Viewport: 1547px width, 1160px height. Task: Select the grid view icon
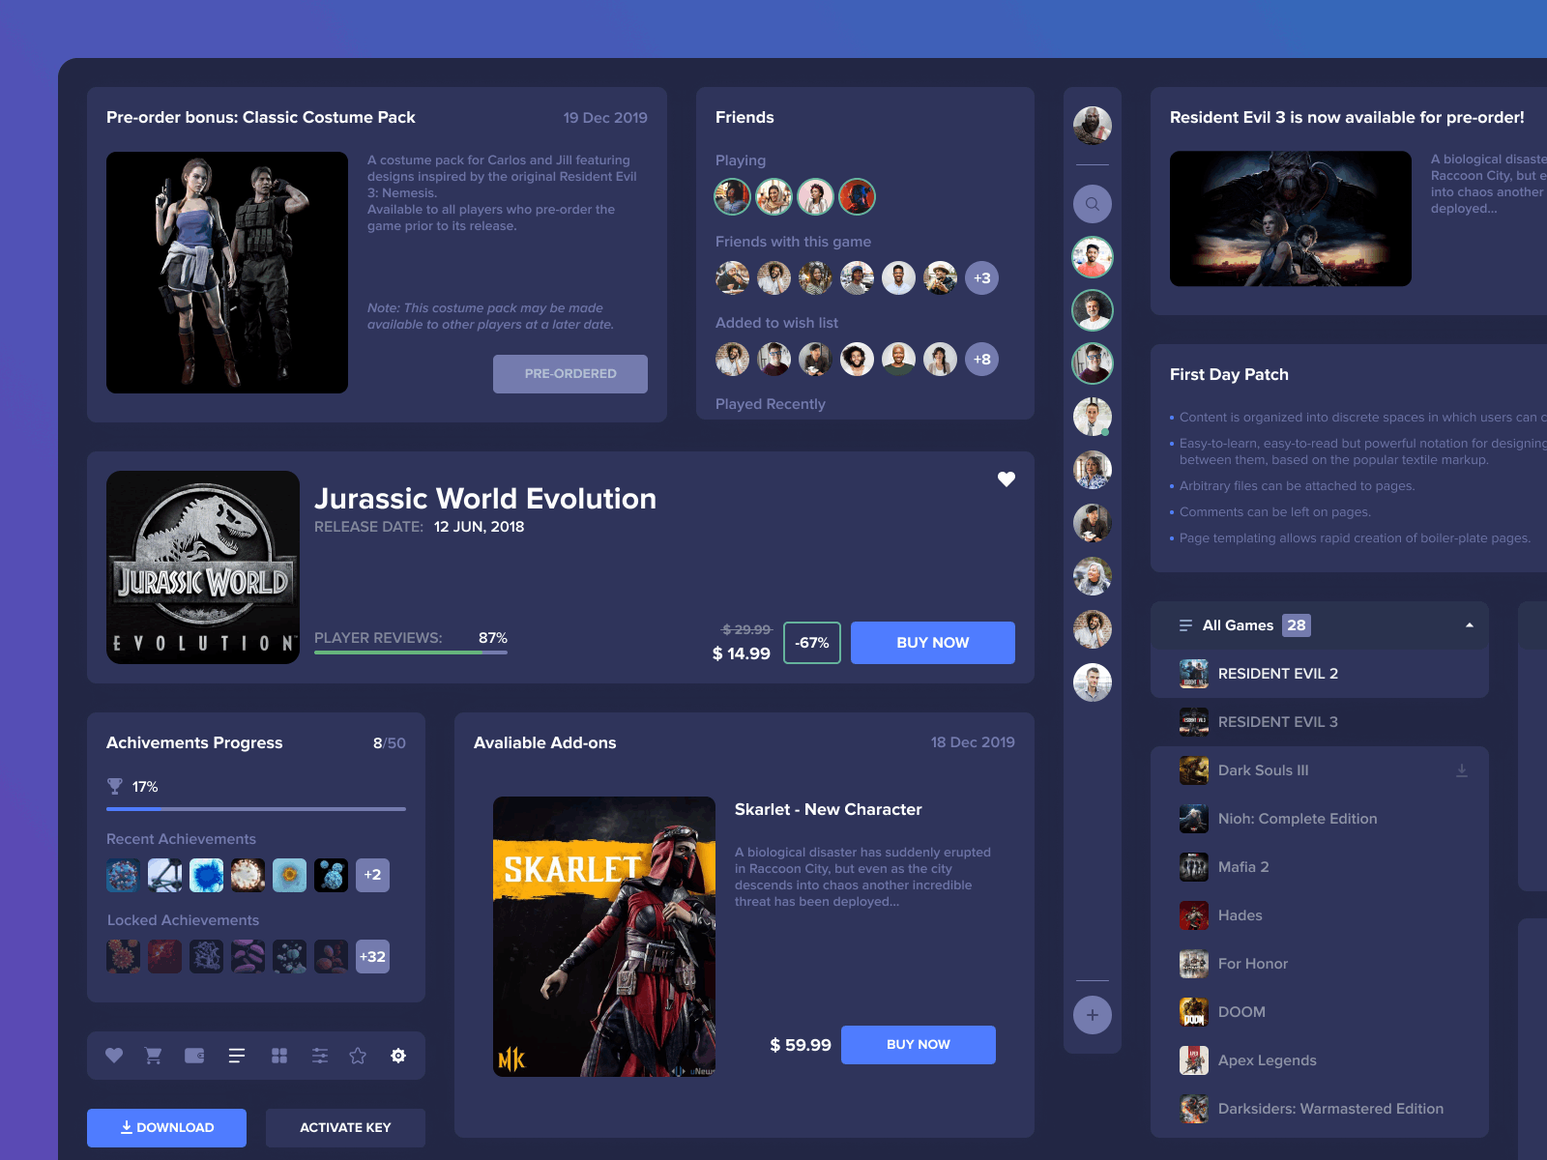278,1056
